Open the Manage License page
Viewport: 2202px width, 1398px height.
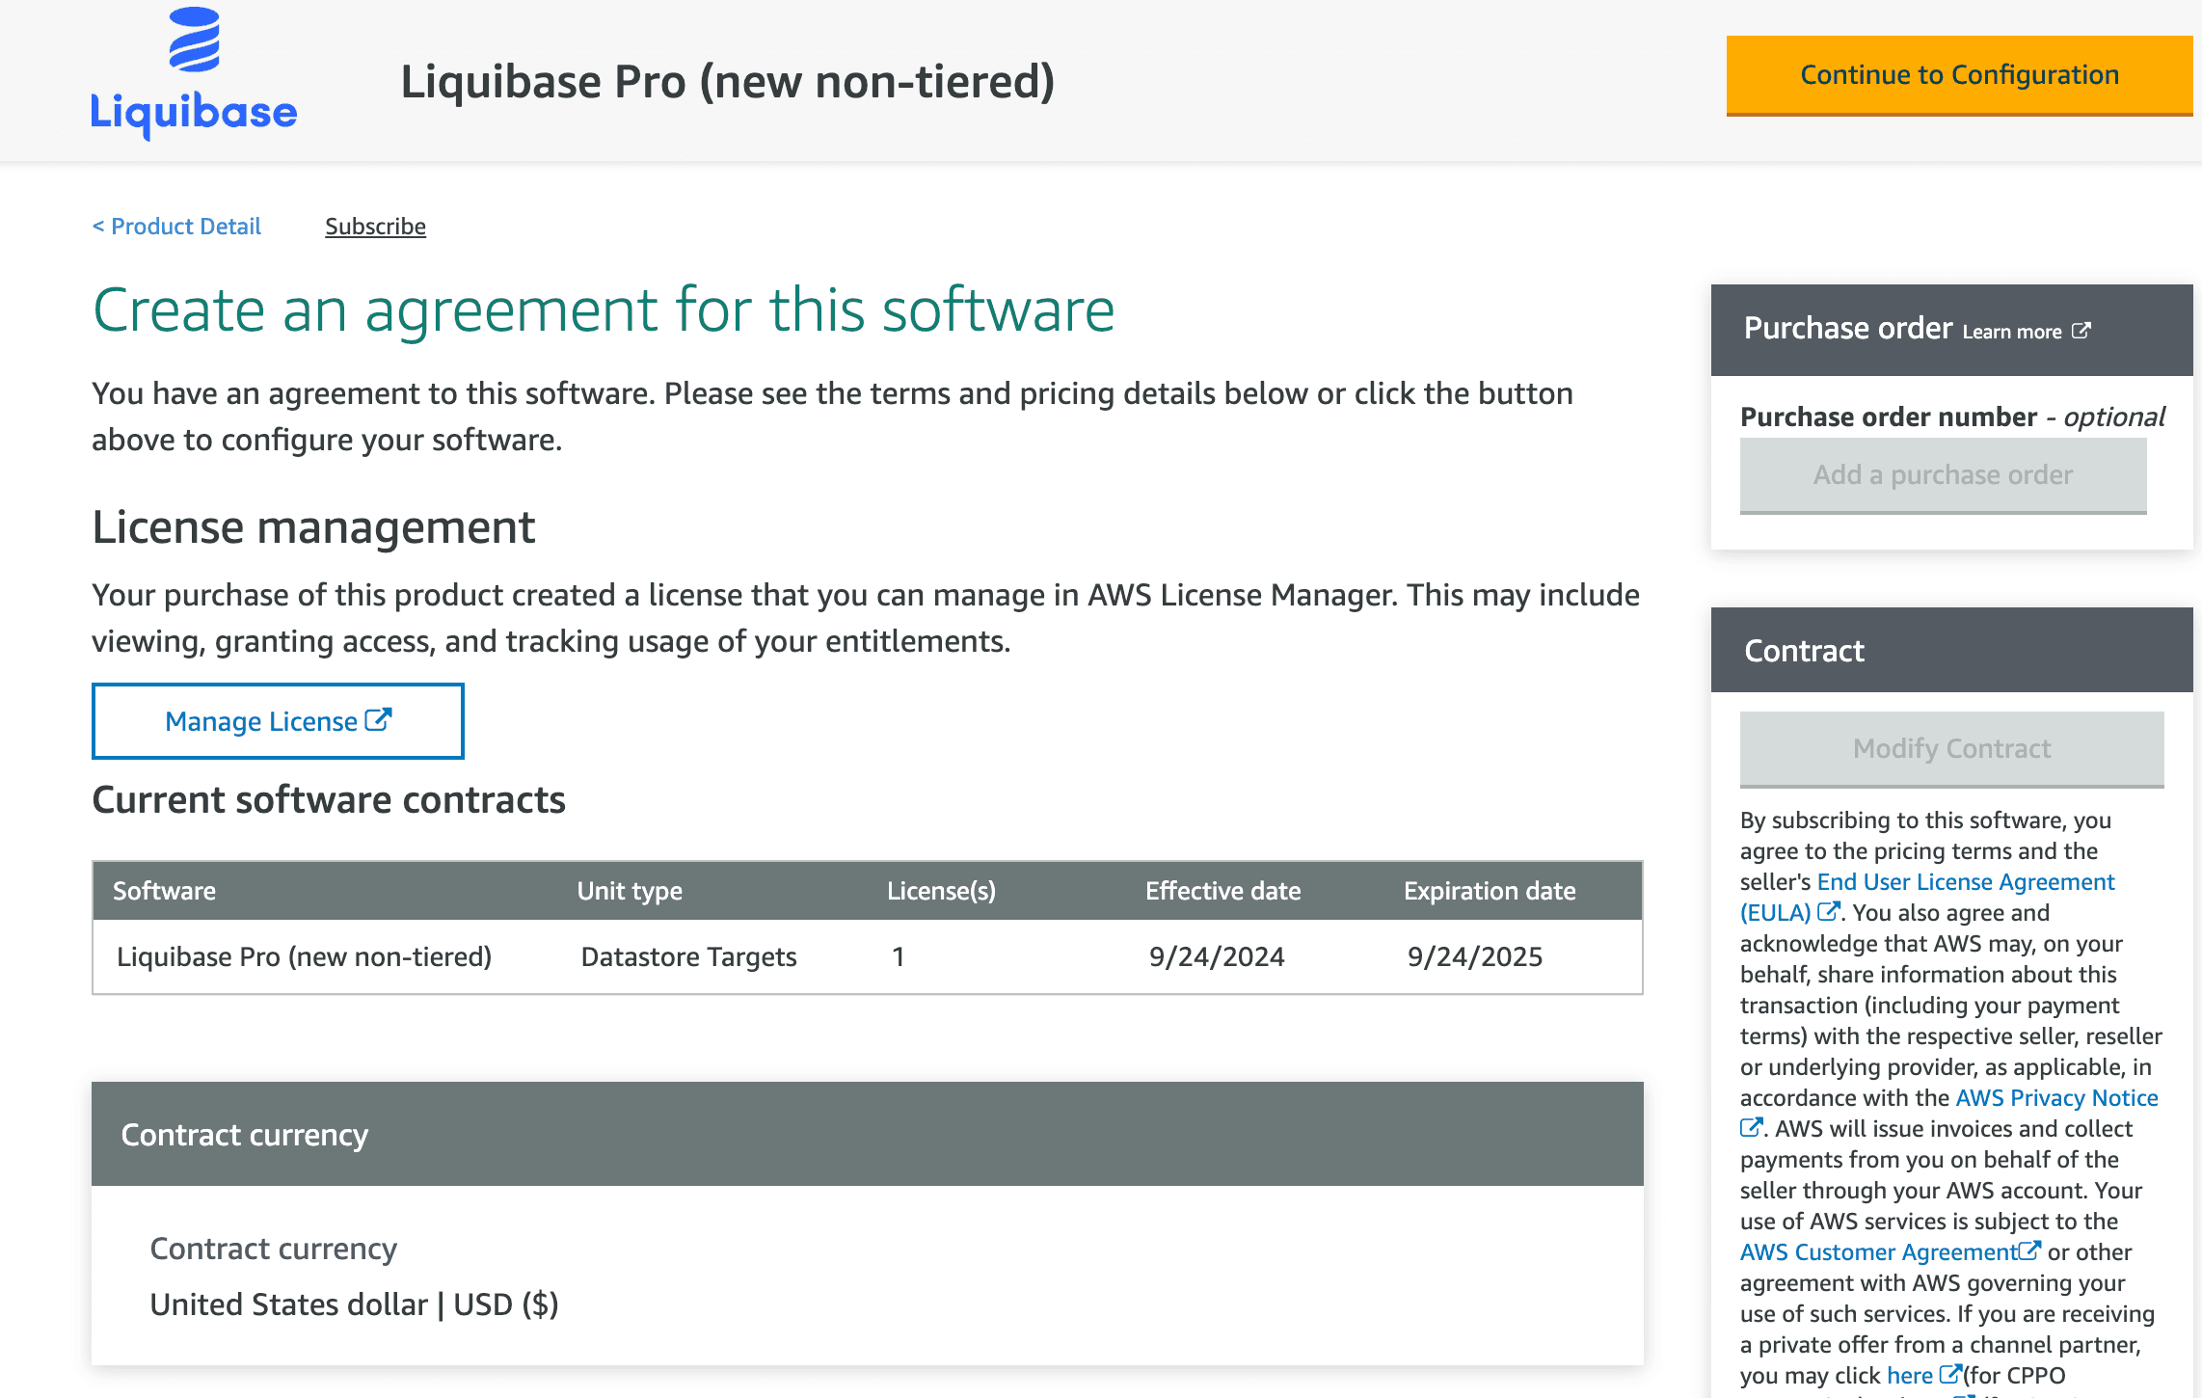[277, 720]
